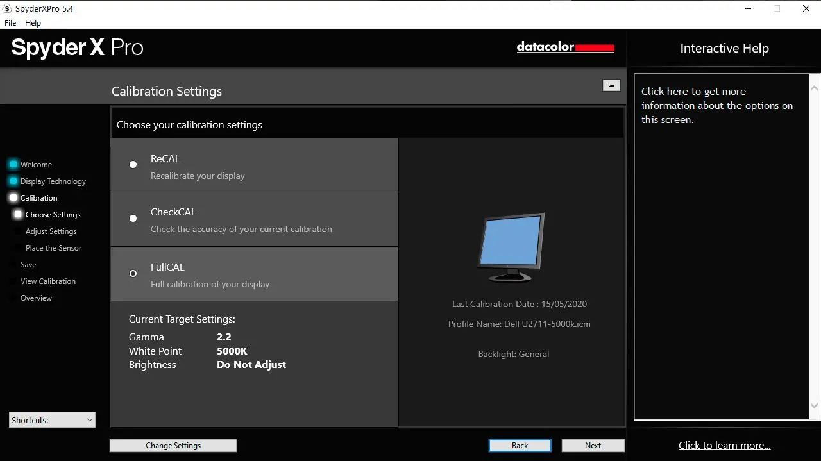Viewport: 821px width, 461px height.
Task: Click the Calibration step indicator icon
Action: [x=13, y=197]
